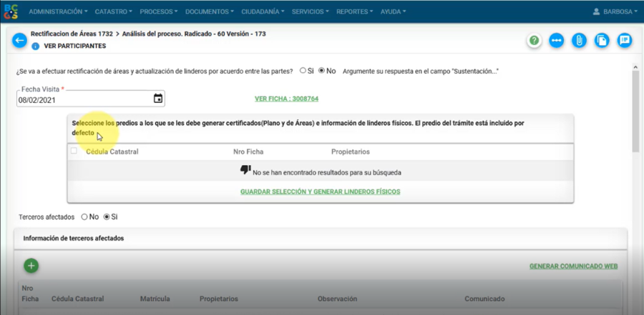Click the copy documents icon
Screen dimensions: 644x315
[602, 41]
